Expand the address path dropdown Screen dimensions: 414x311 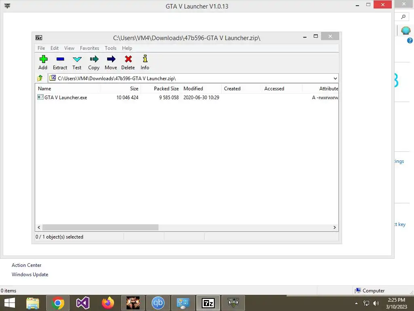[335, 79]
